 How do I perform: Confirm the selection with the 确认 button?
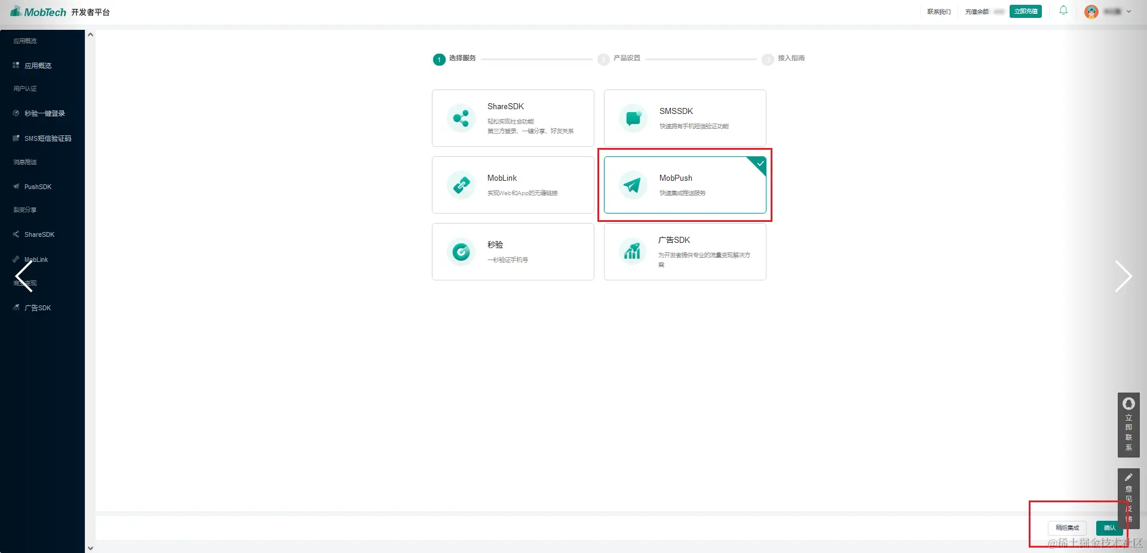1109,528
